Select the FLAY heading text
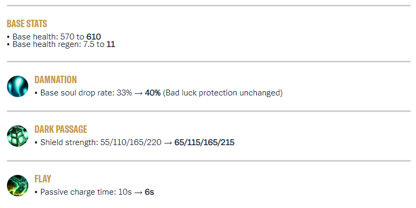Screen dimensions: 416x208 tap(43, 179)
